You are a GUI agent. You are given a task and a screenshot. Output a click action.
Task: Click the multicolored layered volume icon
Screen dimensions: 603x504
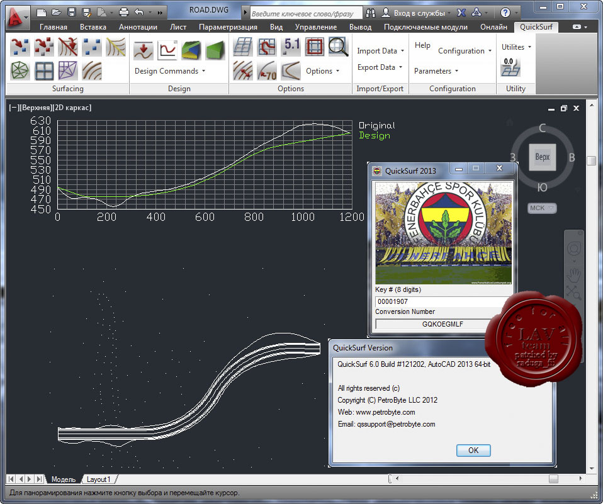pyautogui.click(x=191, y=50)
